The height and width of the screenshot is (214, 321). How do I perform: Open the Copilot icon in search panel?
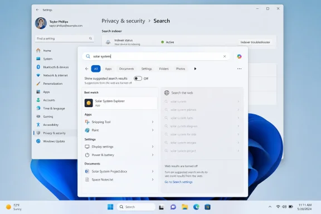pos(239,56)
